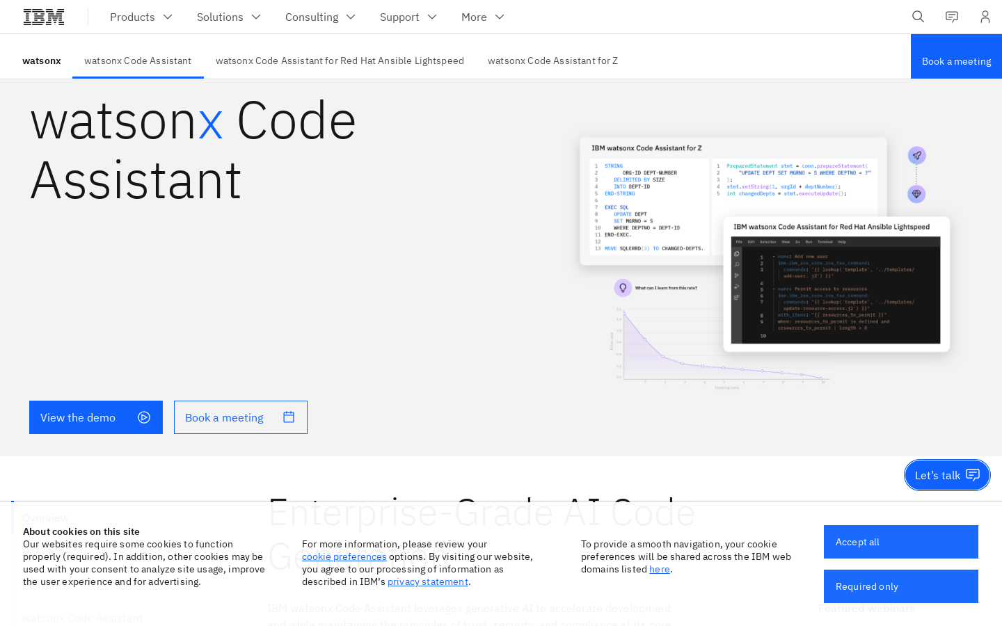Open IBM's privacy statement link
The height and width of the screenshot is (626, 1002).
tap(427, 581)
